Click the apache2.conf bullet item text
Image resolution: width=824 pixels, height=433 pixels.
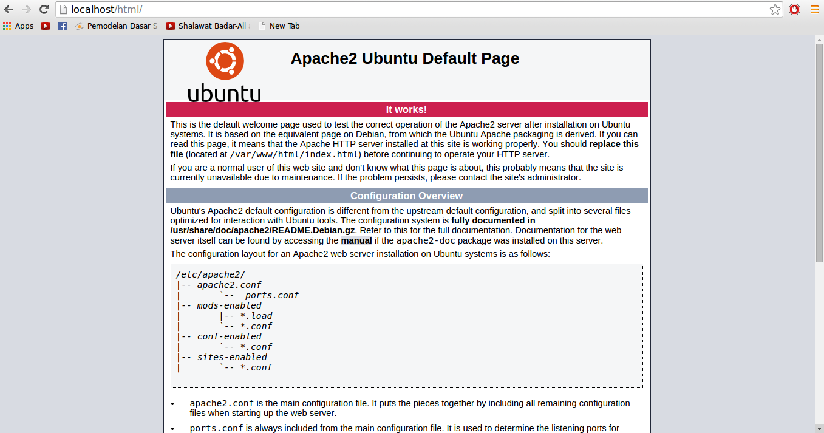410,408
